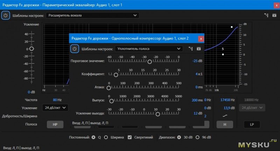Select the Q constant radio button
Screen dimensions: 280x151
(93, 137)
